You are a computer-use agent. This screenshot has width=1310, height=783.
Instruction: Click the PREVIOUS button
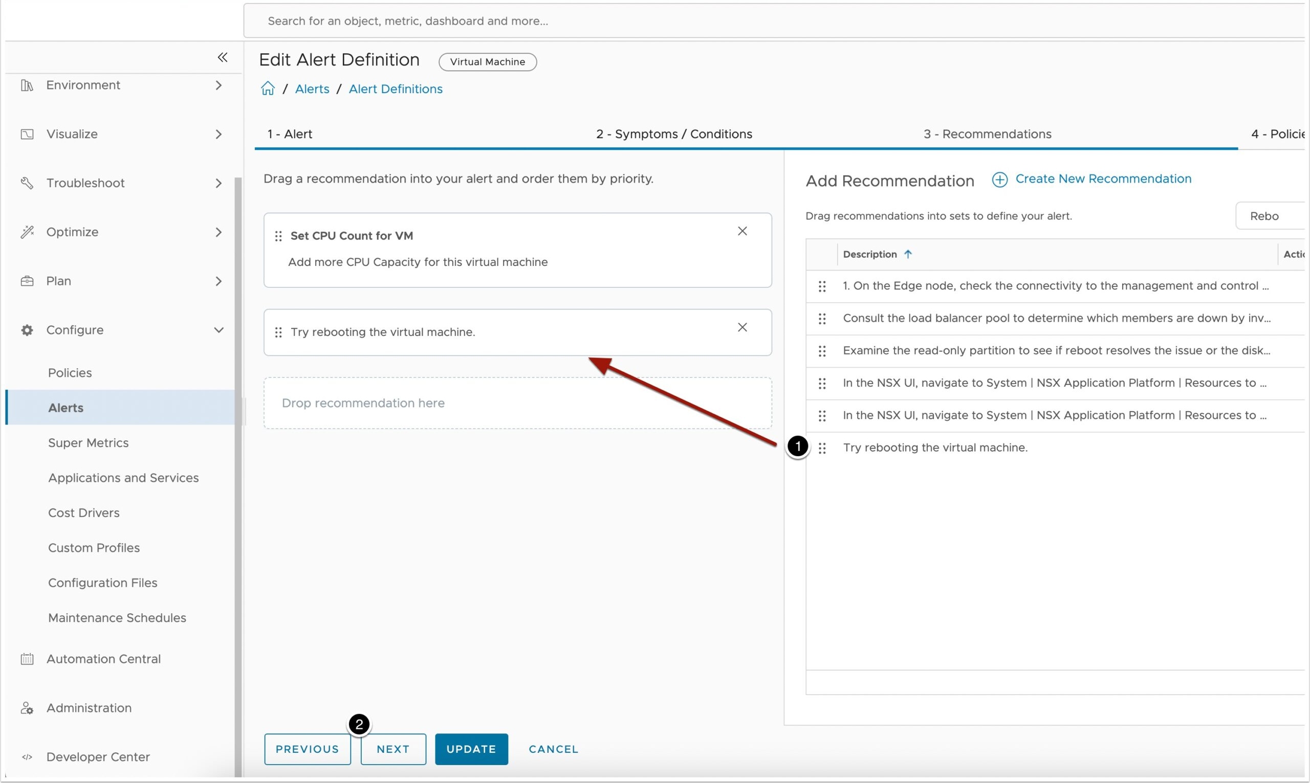307,749
